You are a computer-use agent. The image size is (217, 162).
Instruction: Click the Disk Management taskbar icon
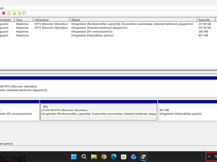[143, 157]
